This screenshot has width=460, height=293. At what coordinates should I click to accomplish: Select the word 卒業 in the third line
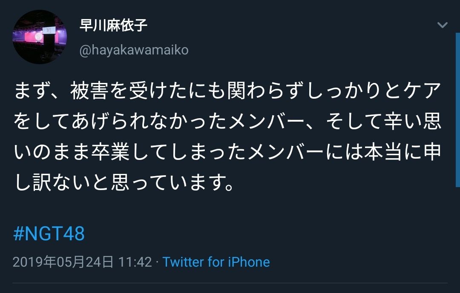point(110,152)
